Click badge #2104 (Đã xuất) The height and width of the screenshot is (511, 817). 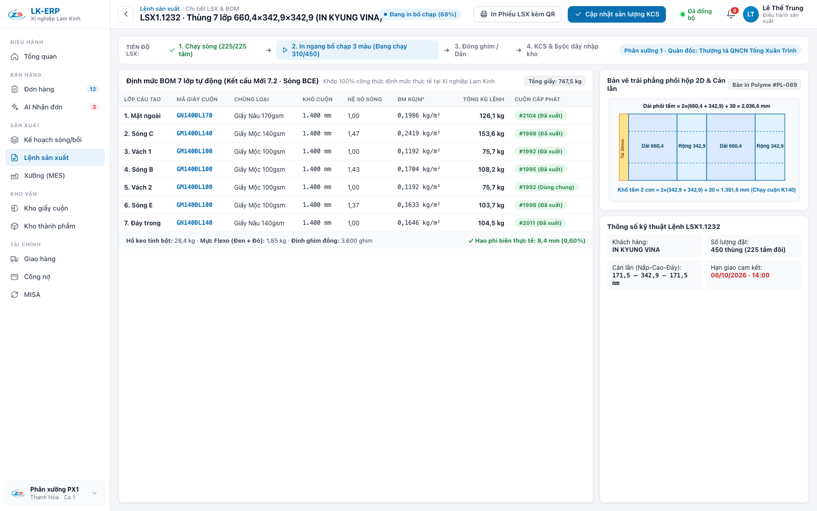541,116
